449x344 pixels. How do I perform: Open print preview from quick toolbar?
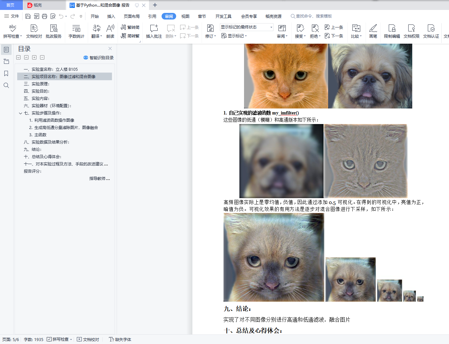(53, 16)
